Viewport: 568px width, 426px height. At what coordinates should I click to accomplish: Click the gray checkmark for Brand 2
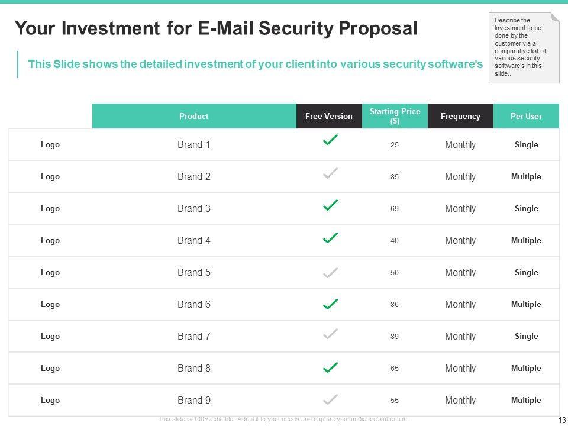pyautogui.click(x=330, y=173)
